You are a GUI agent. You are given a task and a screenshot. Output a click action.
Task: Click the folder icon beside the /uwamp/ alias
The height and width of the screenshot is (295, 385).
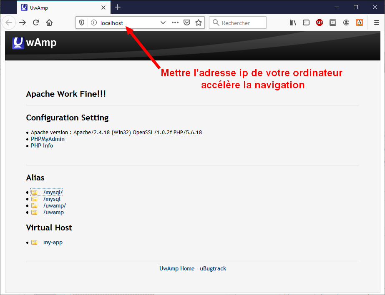34,205
